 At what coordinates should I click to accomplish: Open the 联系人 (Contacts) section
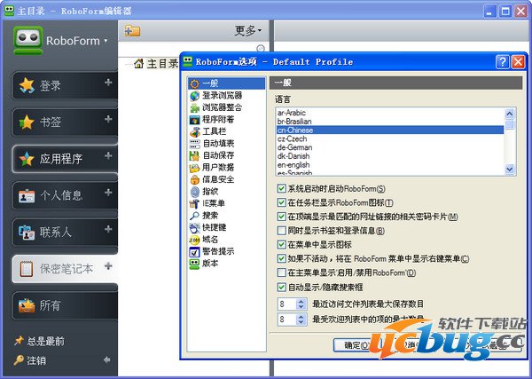coord(62,233)
